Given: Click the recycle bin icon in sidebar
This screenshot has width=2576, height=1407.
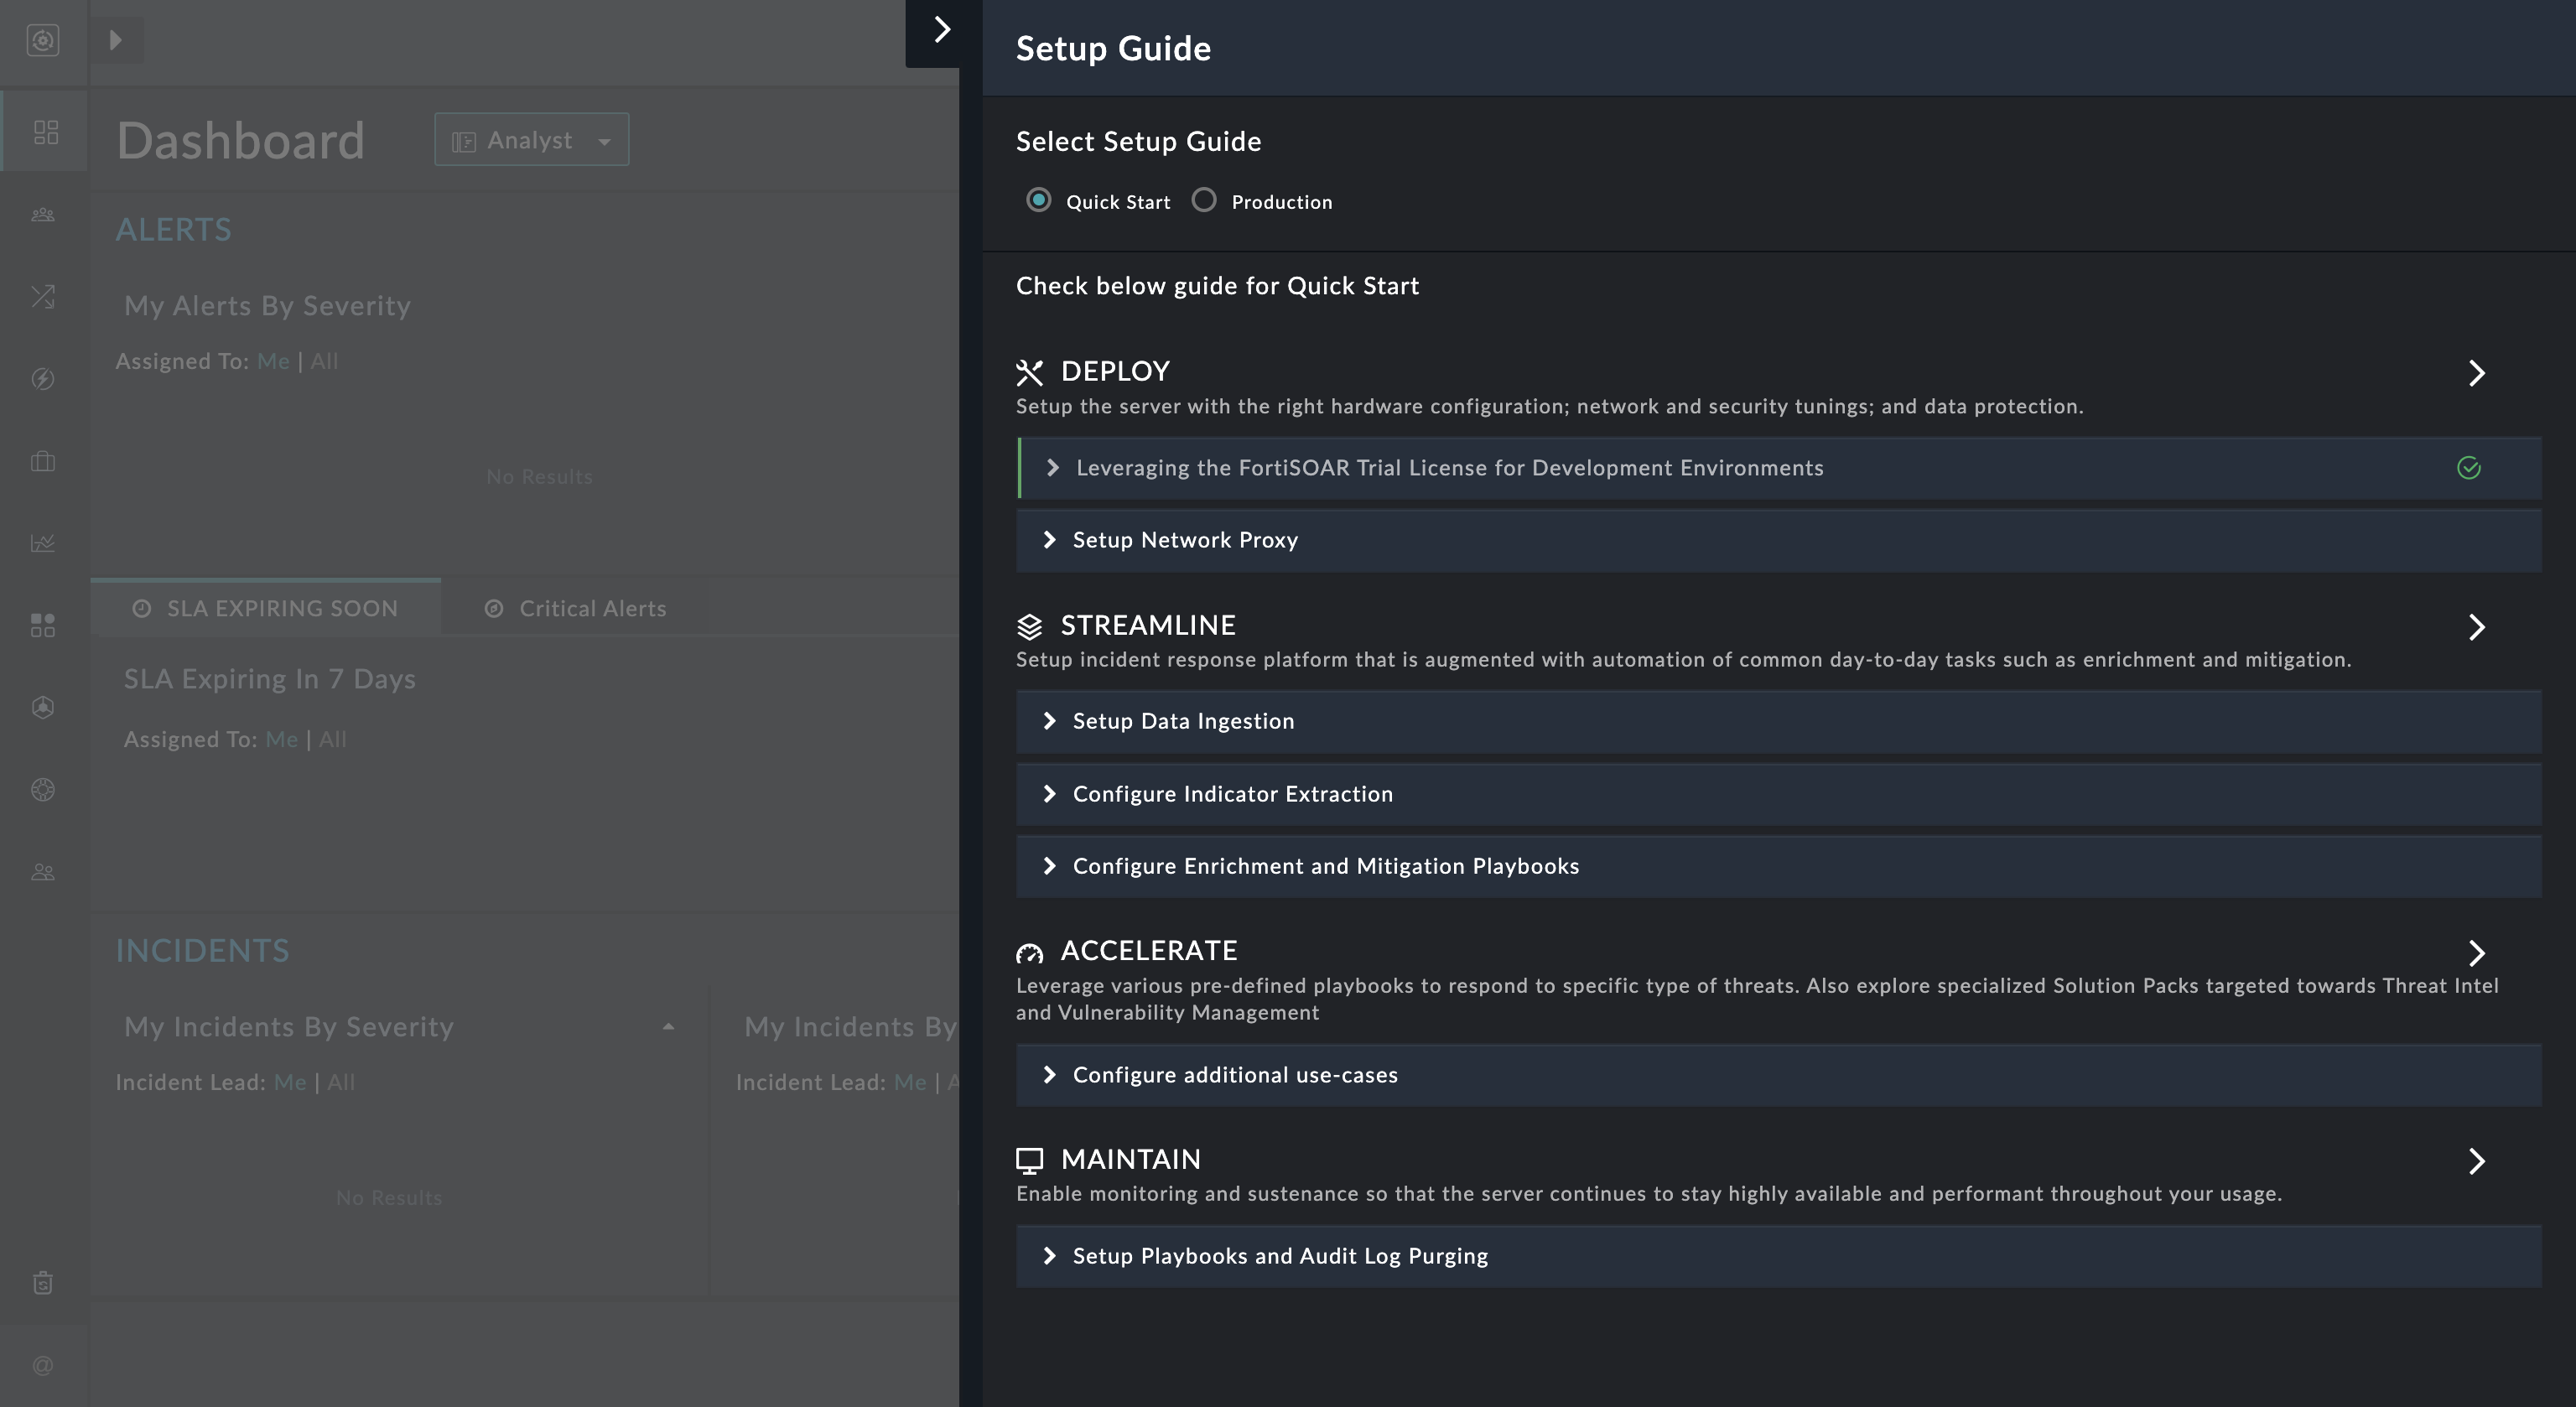Looking at the screenshot, I should coord(43,1283).
